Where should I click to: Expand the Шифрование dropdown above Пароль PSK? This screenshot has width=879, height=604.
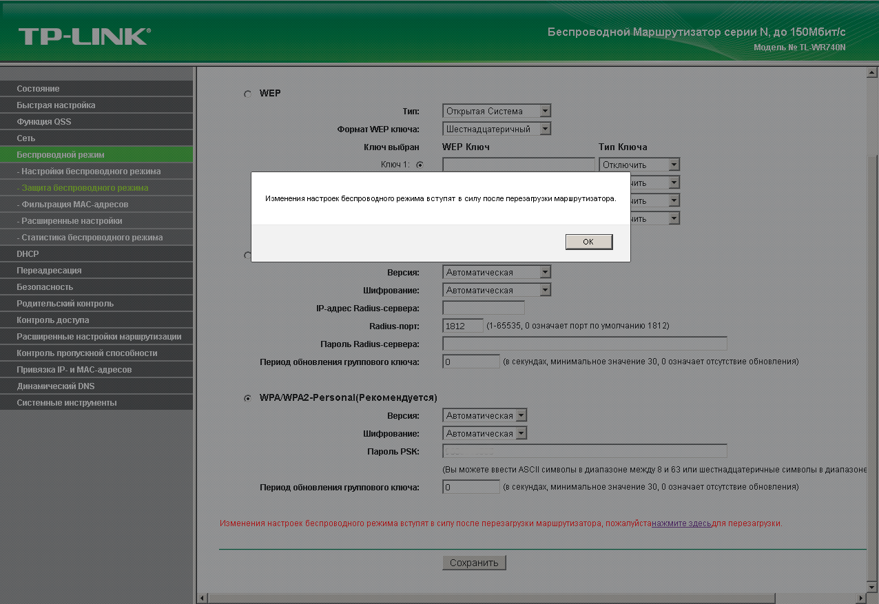[x=485, y=433]
